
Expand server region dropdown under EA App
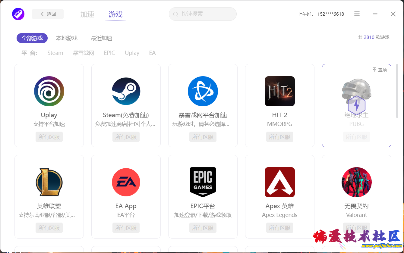tap(126, 228)
